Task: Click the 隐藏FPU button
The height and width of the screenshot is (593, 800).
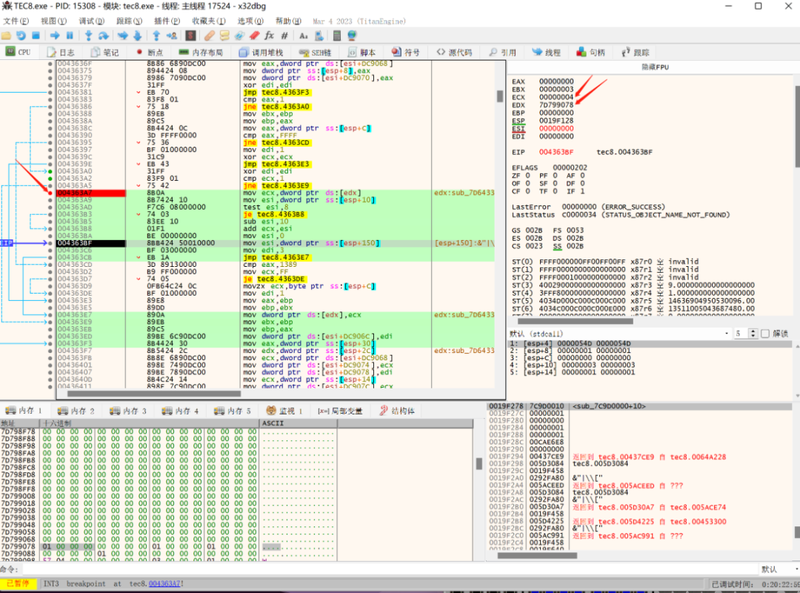Action: click(x=655, y=67)
